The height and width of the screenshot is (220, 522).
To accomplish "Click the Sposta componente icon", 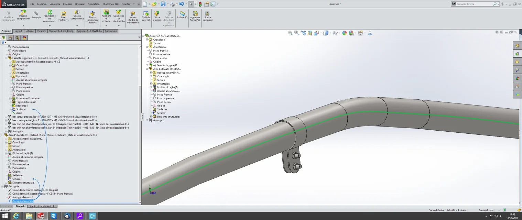I will pyautogui.click(x=77, y=12).
